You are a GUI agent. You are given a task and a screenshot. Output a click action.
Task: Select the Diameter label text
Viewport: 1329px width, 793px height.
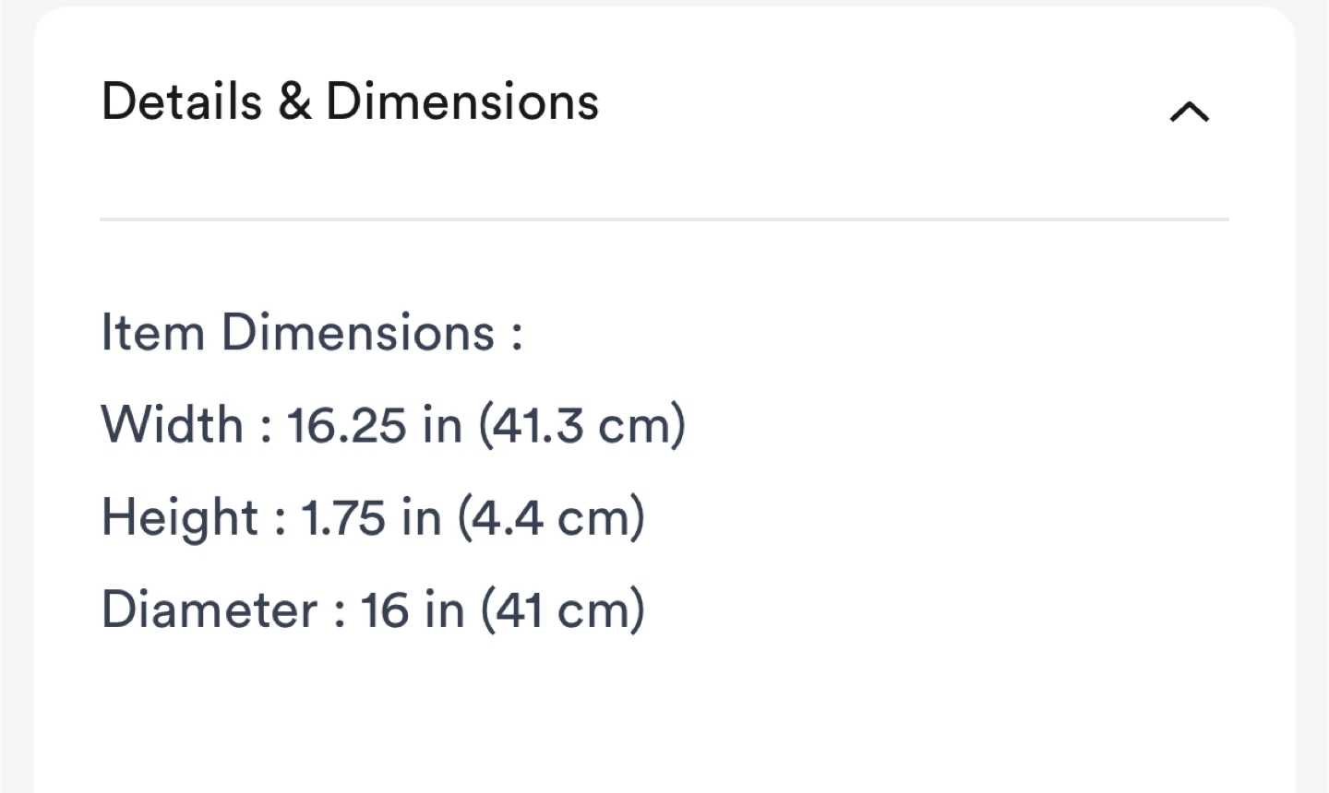210,610
